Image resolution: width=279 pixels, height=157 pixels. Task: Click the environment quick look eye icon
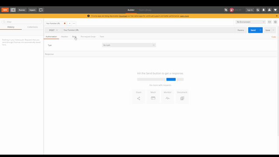click(269, 22)
